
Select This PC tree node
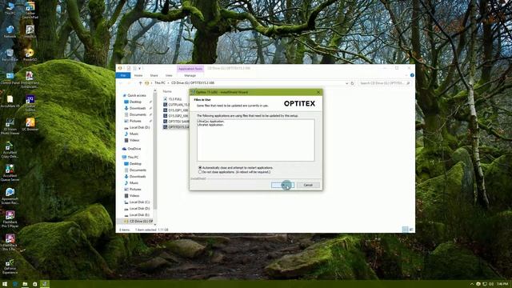133,158
